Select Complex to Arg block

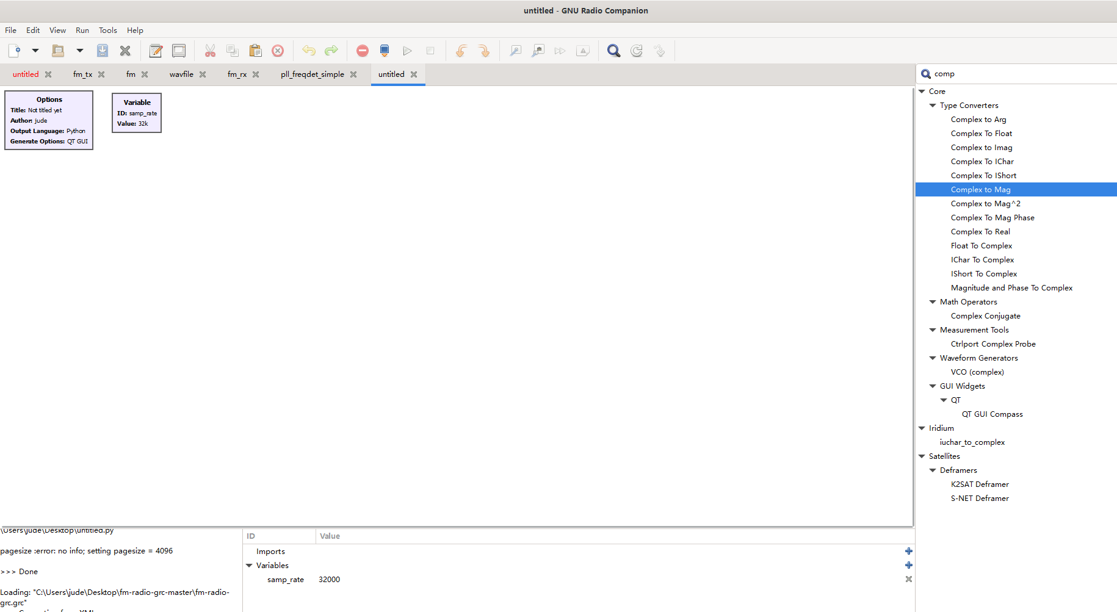[978, 120]
